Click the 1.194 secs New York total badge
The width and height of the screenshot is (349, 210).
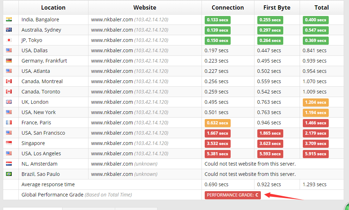tap(315, 113)
